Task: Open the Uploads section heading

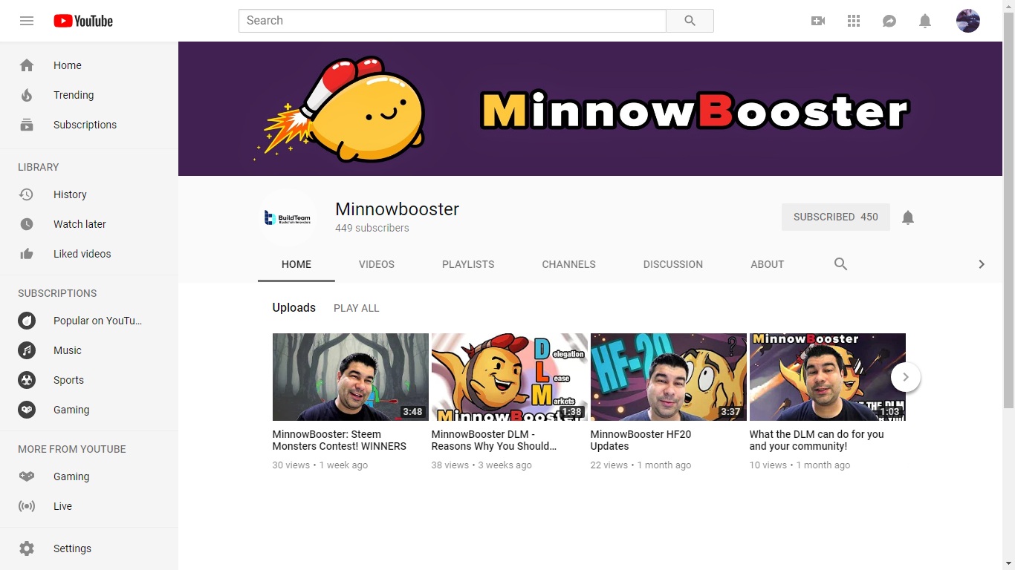Action: [x=294, y=308]
